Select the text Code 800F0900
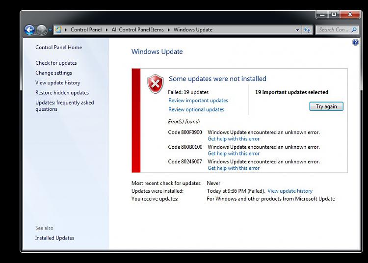The width and height of the screenshot is (368, 263). pos(185,132)
